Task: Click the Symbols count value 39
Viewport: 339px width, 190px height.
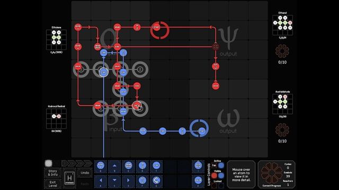Action: tap(288, 176)
